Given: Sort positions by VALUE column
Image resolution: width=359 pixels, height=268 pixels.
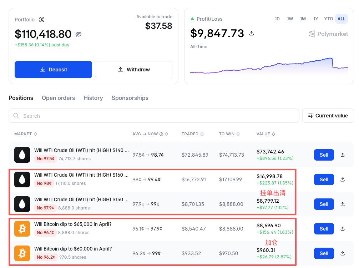Looking at the screenshot, I should tap(266, 134).
